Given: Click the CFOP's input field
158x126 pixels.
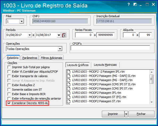Looking at the screenshot, I should click(110, 48).
